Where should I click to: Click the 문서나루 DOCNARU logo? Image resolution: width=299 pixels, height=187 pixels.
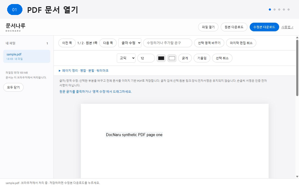point(16,27)
